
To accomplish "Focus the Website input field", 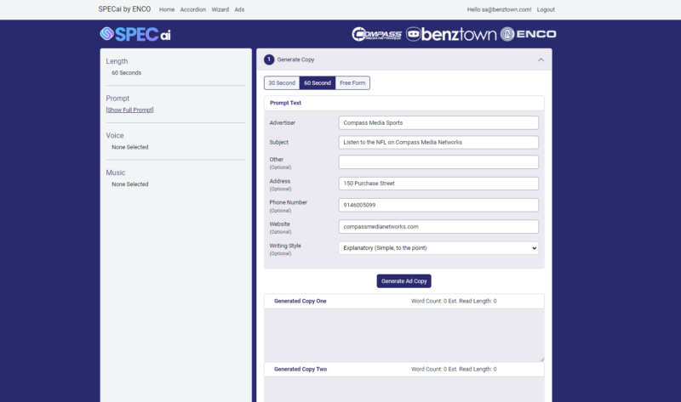I will [438, 226].
